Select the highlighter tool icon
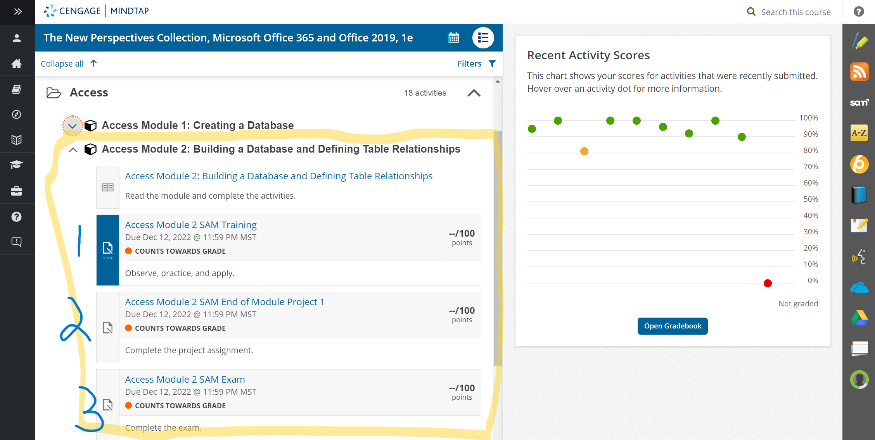 (x=859, y=41)
